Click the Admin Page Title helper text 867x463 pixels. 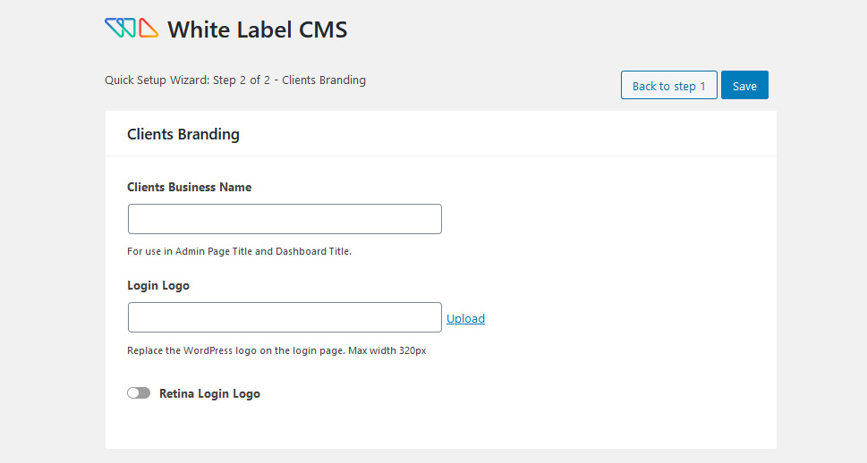tap(240, 251)
